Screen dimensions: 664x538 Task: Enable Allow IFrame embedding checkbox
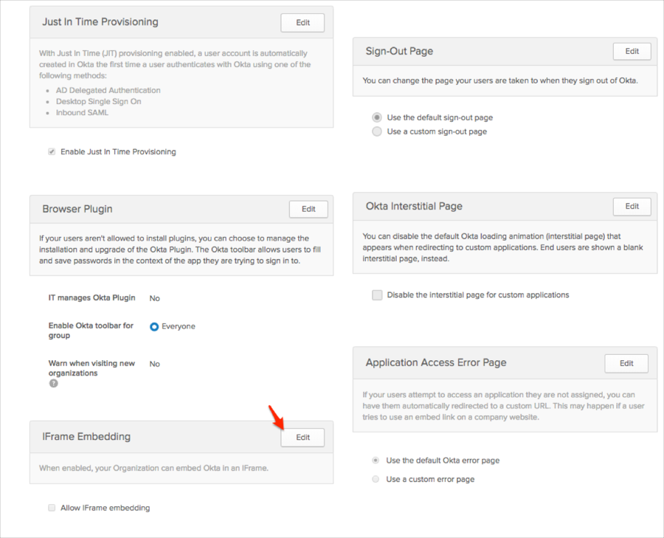52,508
